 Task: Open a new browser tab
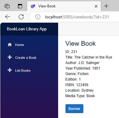pyautogui.click(x=106, y=6)
